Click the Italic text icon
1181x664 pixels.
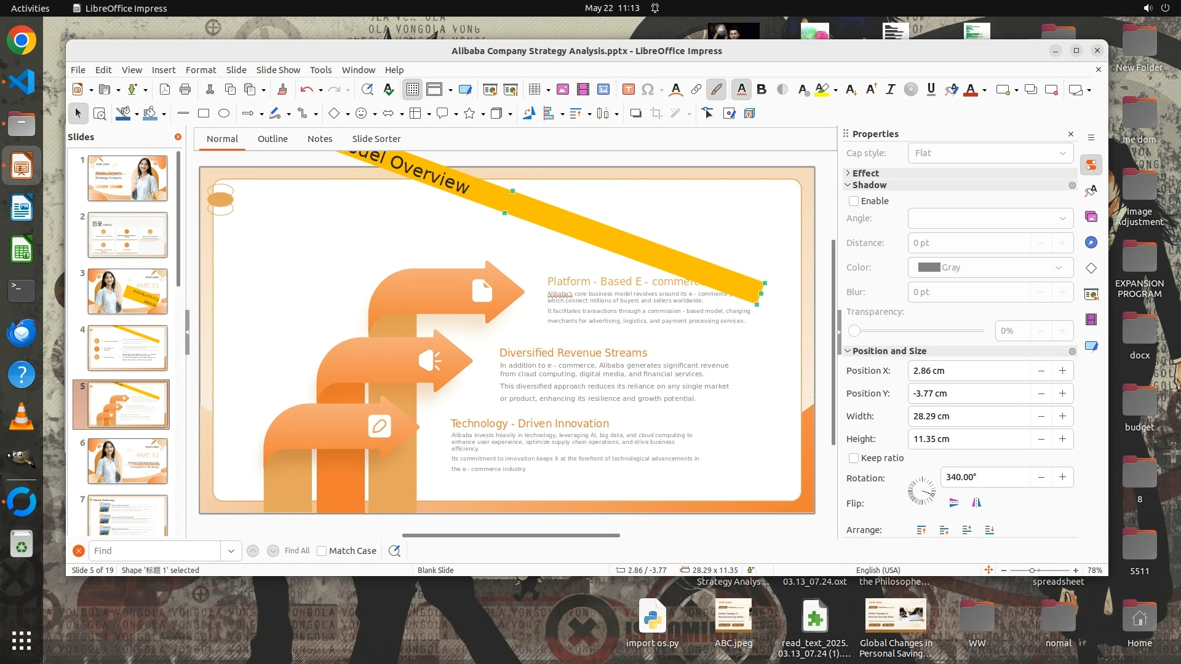890,89
